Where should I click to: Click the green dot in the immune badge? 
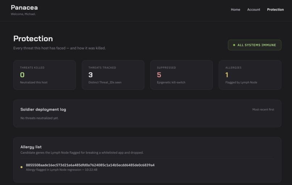(x=234, y=45)
